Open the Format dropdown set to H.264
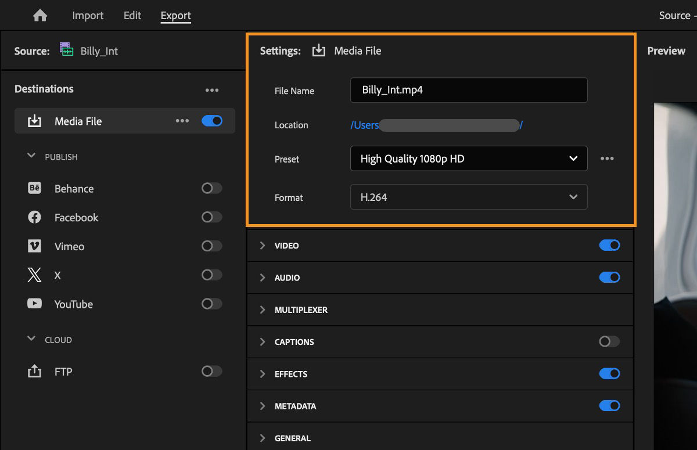 point(469,197)
